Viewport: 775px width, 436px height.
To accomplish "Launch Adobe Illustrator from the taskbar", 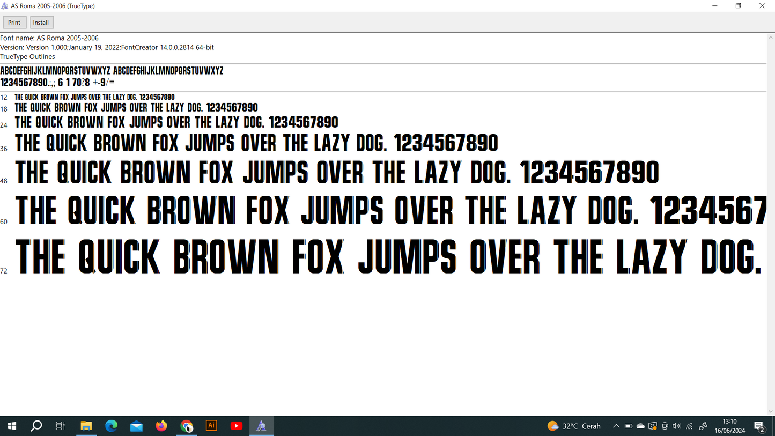I will [x=211, y=425].
